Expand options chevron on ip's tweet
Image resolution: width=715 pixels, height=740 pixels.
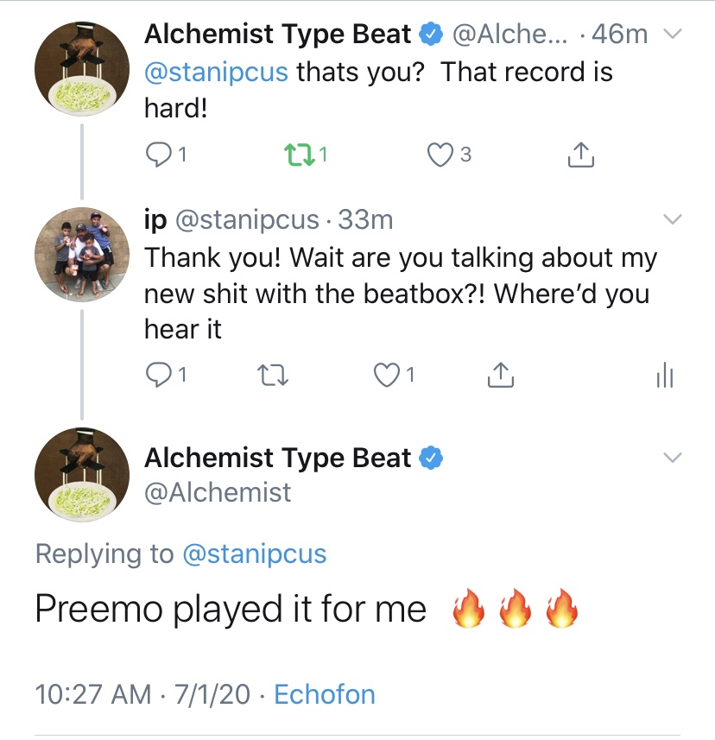click(x=672, y=219)
